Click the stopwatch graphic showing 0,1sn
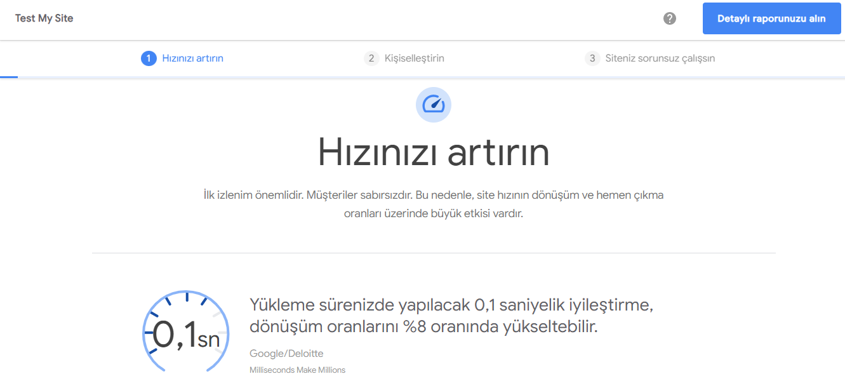The height and width of the screenshot is (388, 845). (185, 331)
